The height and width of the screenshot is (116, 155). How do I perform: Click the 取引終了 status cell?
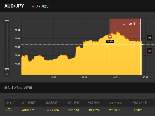pos(114,110)
